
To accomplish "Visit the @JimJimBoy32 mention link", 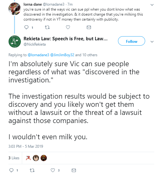I will [62, 55].
